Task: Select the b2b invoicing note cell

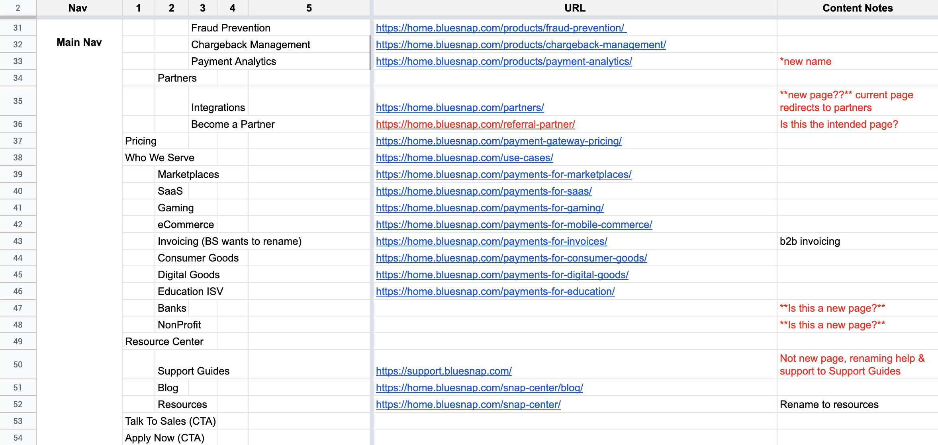Action: pyautogui.click(x=857, y=241)
